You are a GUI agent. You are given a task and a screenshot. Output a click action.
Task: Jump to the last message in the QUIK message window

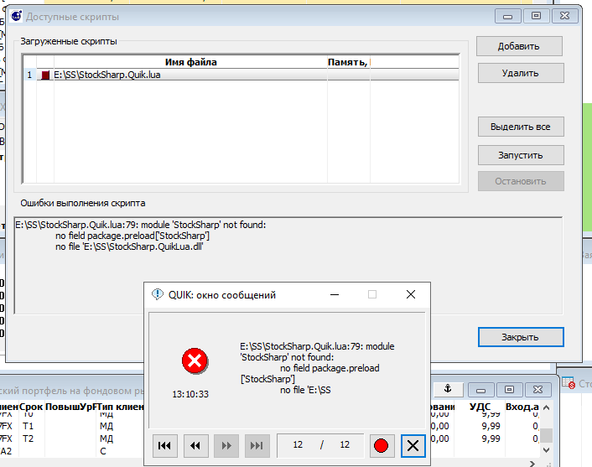257,445
